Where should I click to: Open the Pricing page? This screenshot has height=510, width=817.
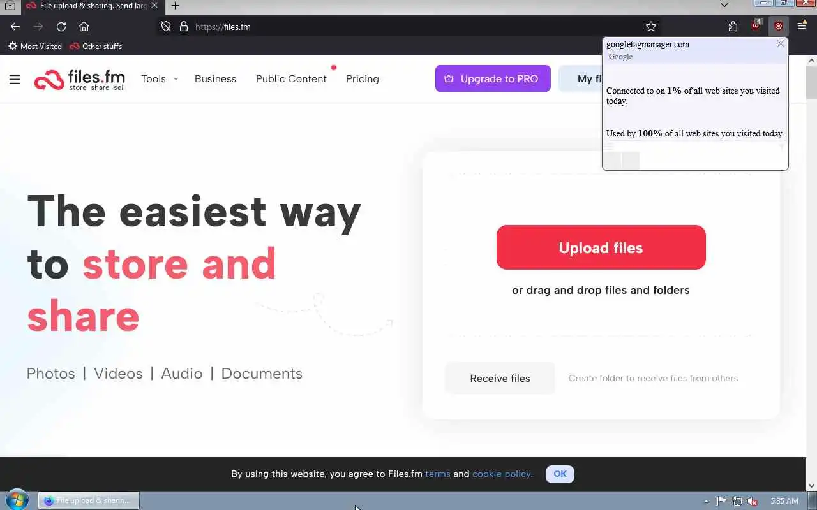tap(363, 79)
